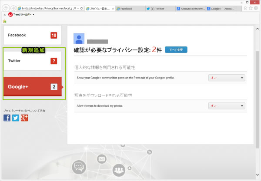Click the browser Forward arrow button

tap(13, 8)
